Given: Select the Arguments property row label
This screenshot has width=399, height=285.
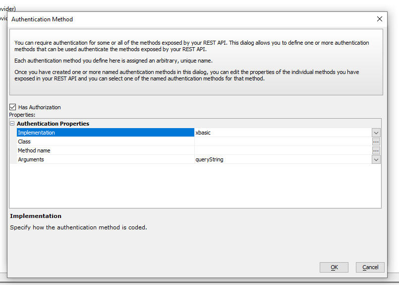Looking at the screenshot, I should pos(106,159).
